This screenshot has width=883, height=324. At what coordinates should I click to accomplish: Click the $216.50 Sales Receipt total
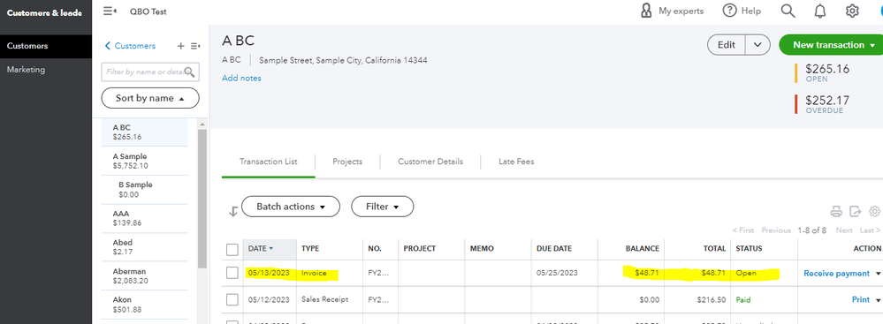click(712, 300)
